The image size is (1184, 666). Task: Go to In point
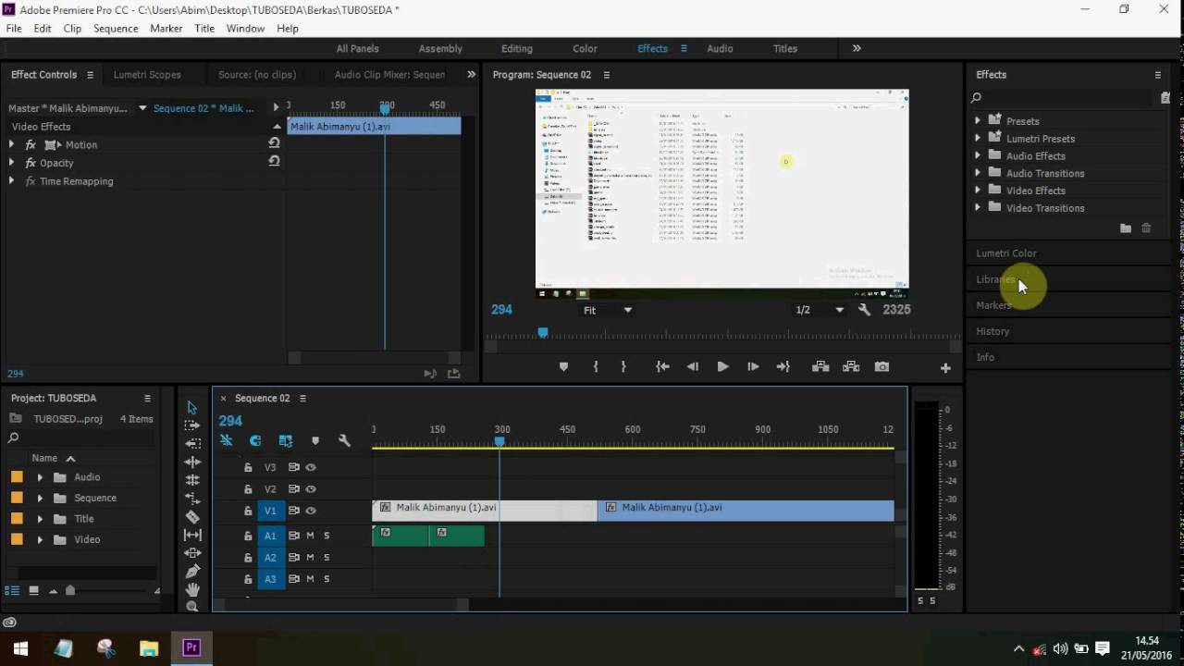(662, 367)
